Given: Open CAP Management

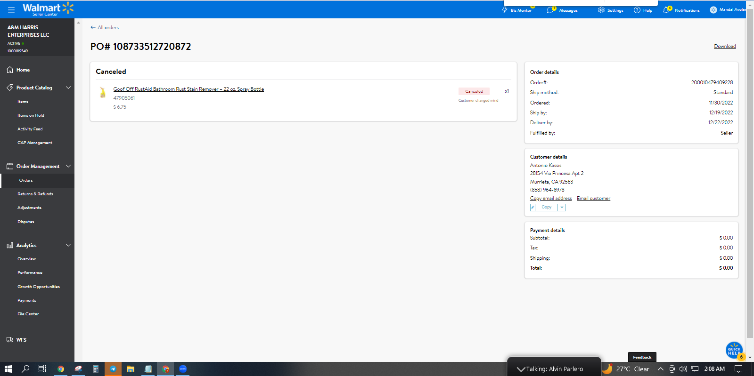Looking at the screenshot, I should [35, 143].
